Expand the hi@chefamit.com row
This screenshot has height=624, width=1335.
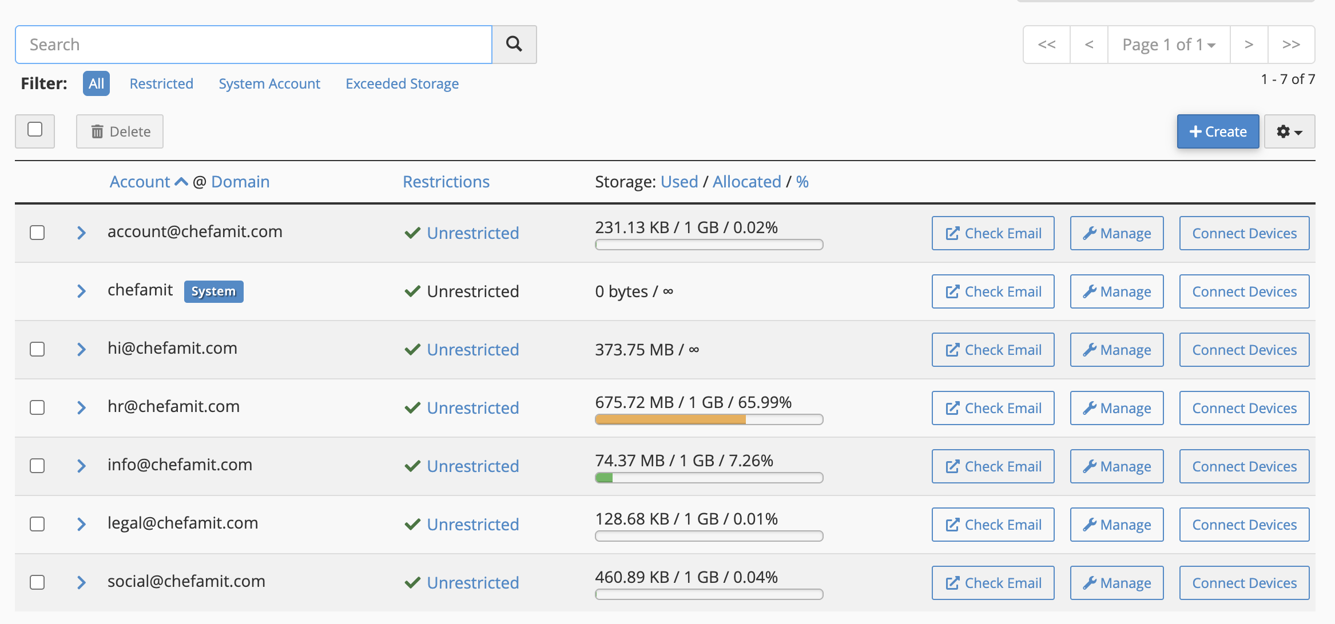[81, 349]
